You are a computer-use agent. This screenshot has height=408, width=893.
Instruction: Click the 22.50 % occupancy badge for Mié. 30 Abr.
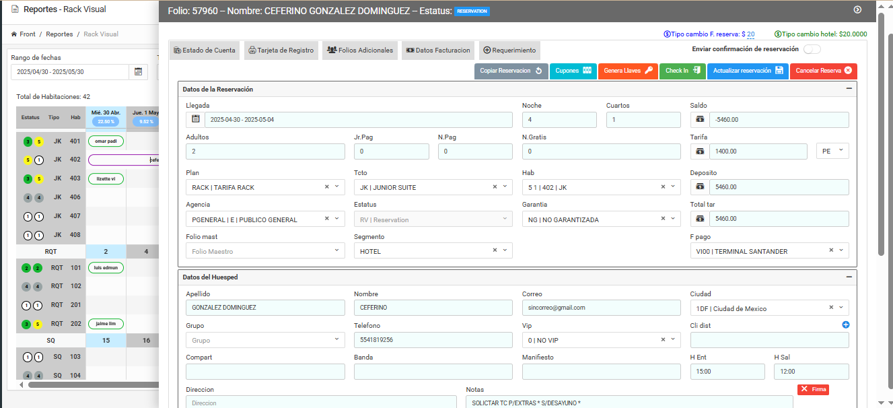(105, 122)
